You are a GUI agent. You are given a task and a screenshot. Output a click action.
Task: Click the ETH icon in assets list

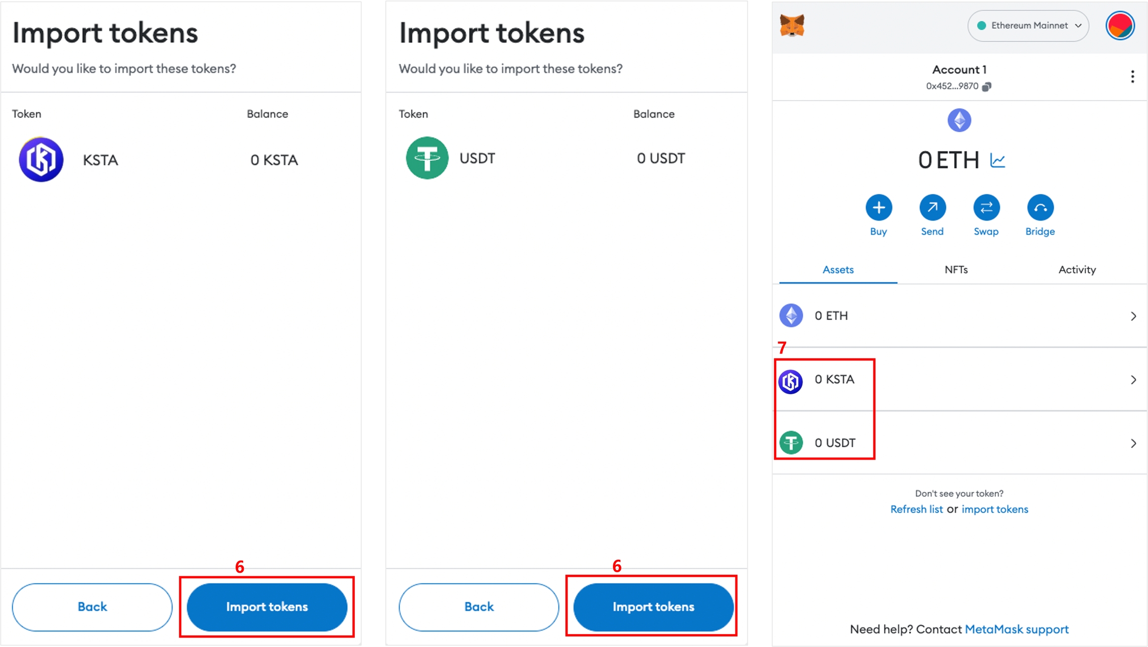click(791, 316)
